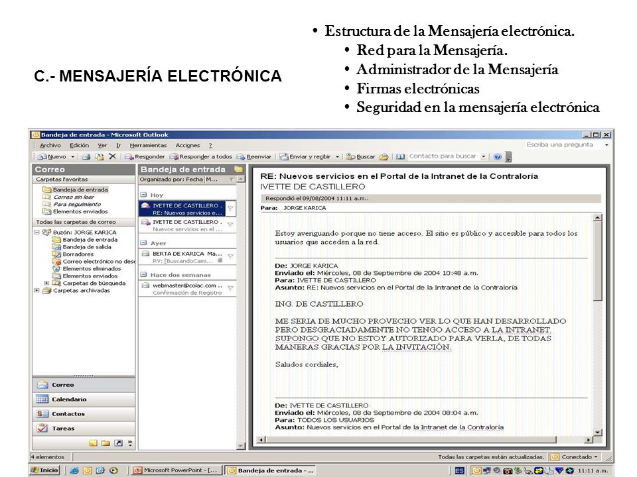Click the move to folder toolbar icon
Viewport: 637px width, 477px height.
(99, 156)
